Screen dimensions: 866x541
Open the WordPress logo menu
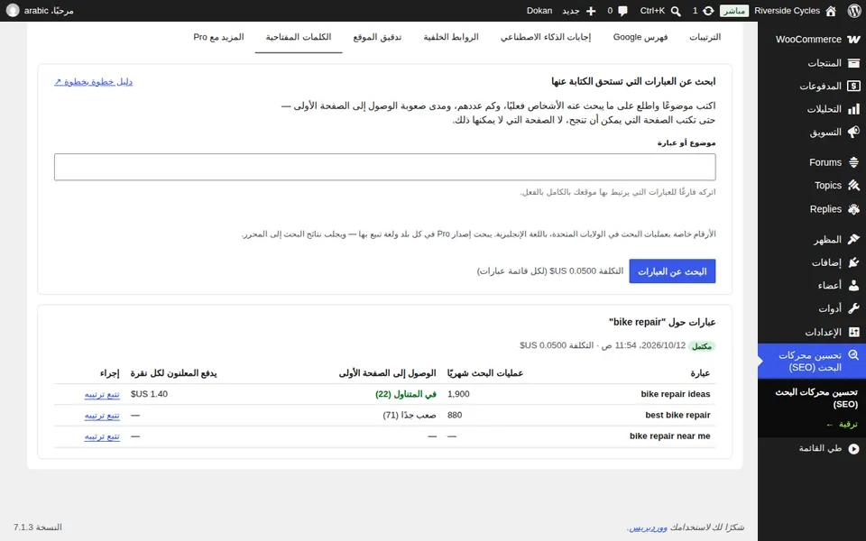pos(854,11)
